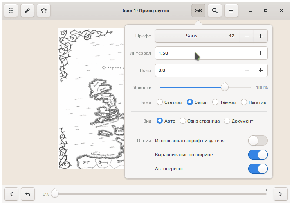This screenshot has width=292, height=205.
Task: Increase line spacing Интервал value
Action: (x=260, y=53)
